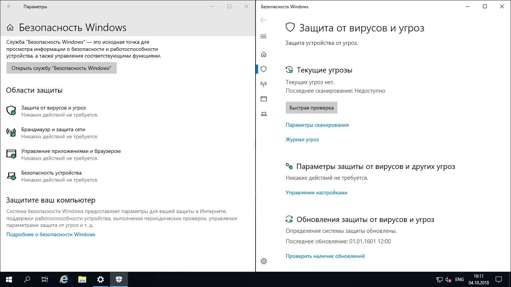This screenshot has width=511, height=287.
Task: Click Последнее обновление: 01.01.1601 12:00 text
Action: click(x=338, y=241)
